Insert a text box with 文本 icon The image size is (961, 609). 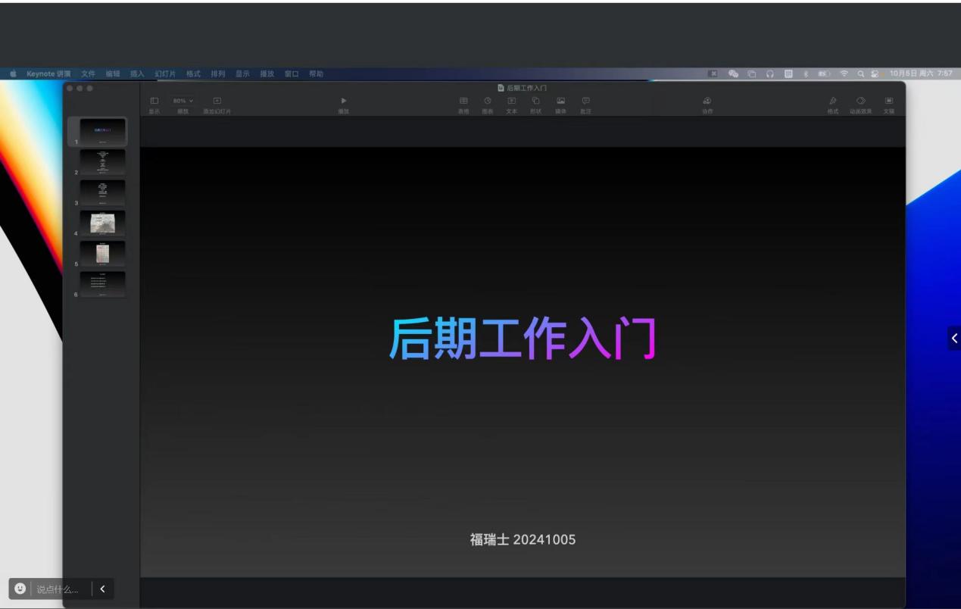511,101
